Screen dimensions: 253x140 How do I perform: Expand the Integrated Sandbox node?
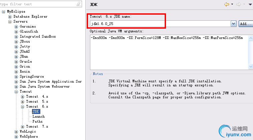(x=16, y=37)
